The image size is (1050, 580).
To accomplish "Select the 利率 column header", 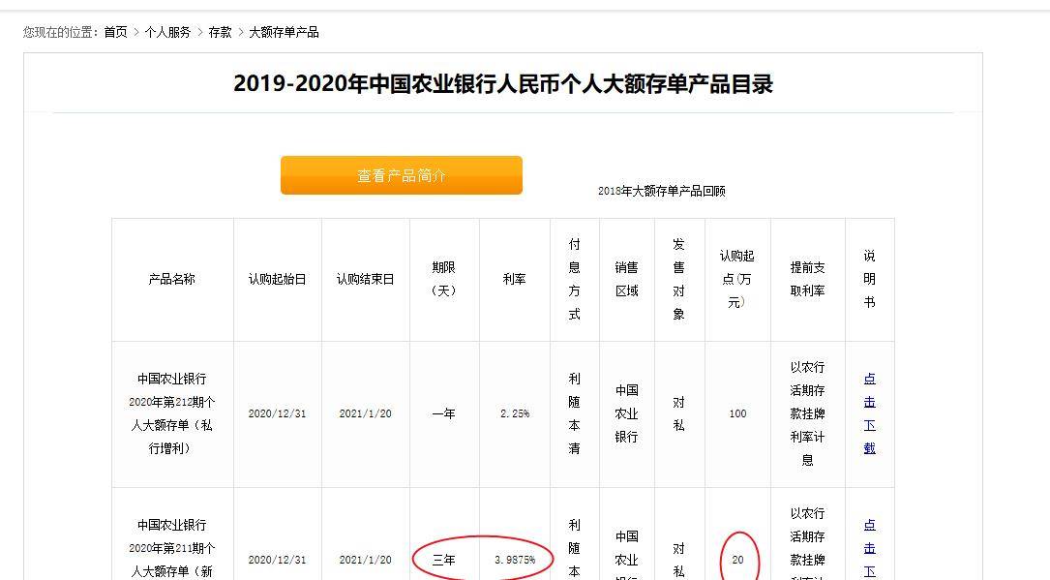I will click(514, 279).
